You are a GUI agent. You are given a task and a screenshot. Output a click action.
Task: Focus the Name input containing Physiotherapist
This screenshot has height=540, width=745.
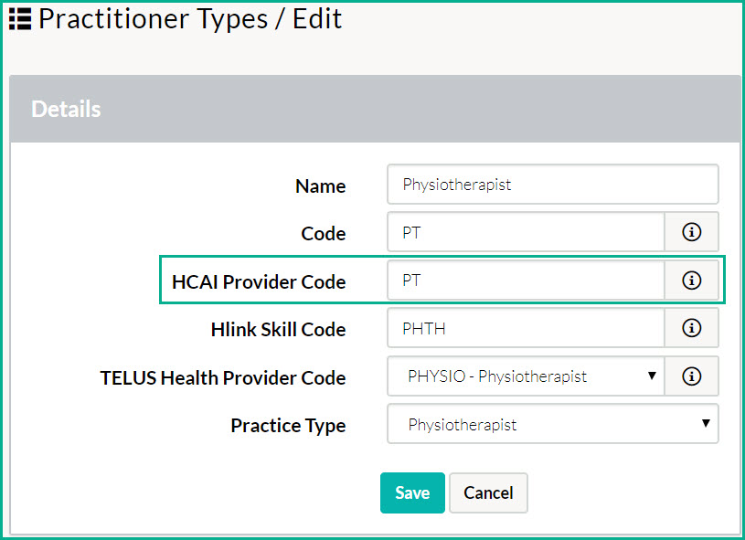pyautogui.click(x=552, y=185)
